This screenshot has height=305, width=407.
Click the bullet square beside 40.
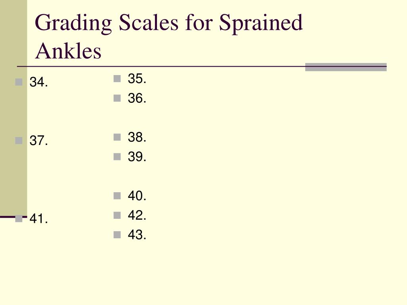tap(117, 195)
